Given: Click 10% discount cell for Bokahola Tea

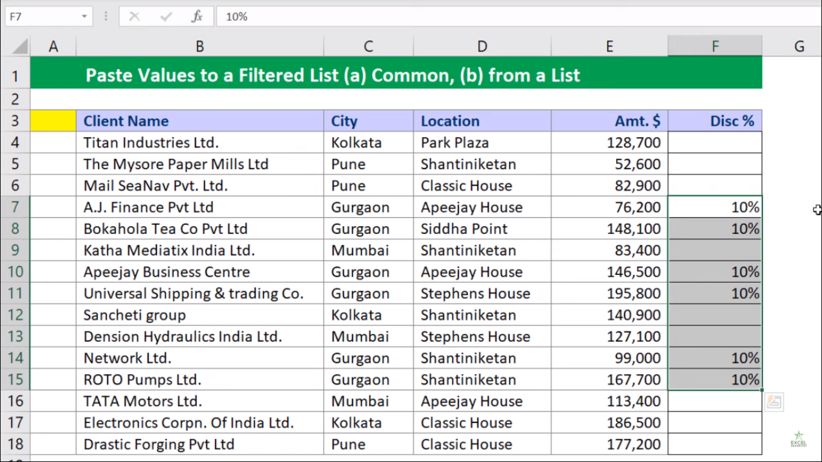Looking at the screenshot, I should (x=715, y=229).
